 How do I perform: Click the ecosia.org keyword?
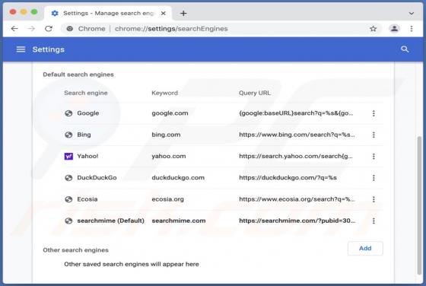coord(167,199)
